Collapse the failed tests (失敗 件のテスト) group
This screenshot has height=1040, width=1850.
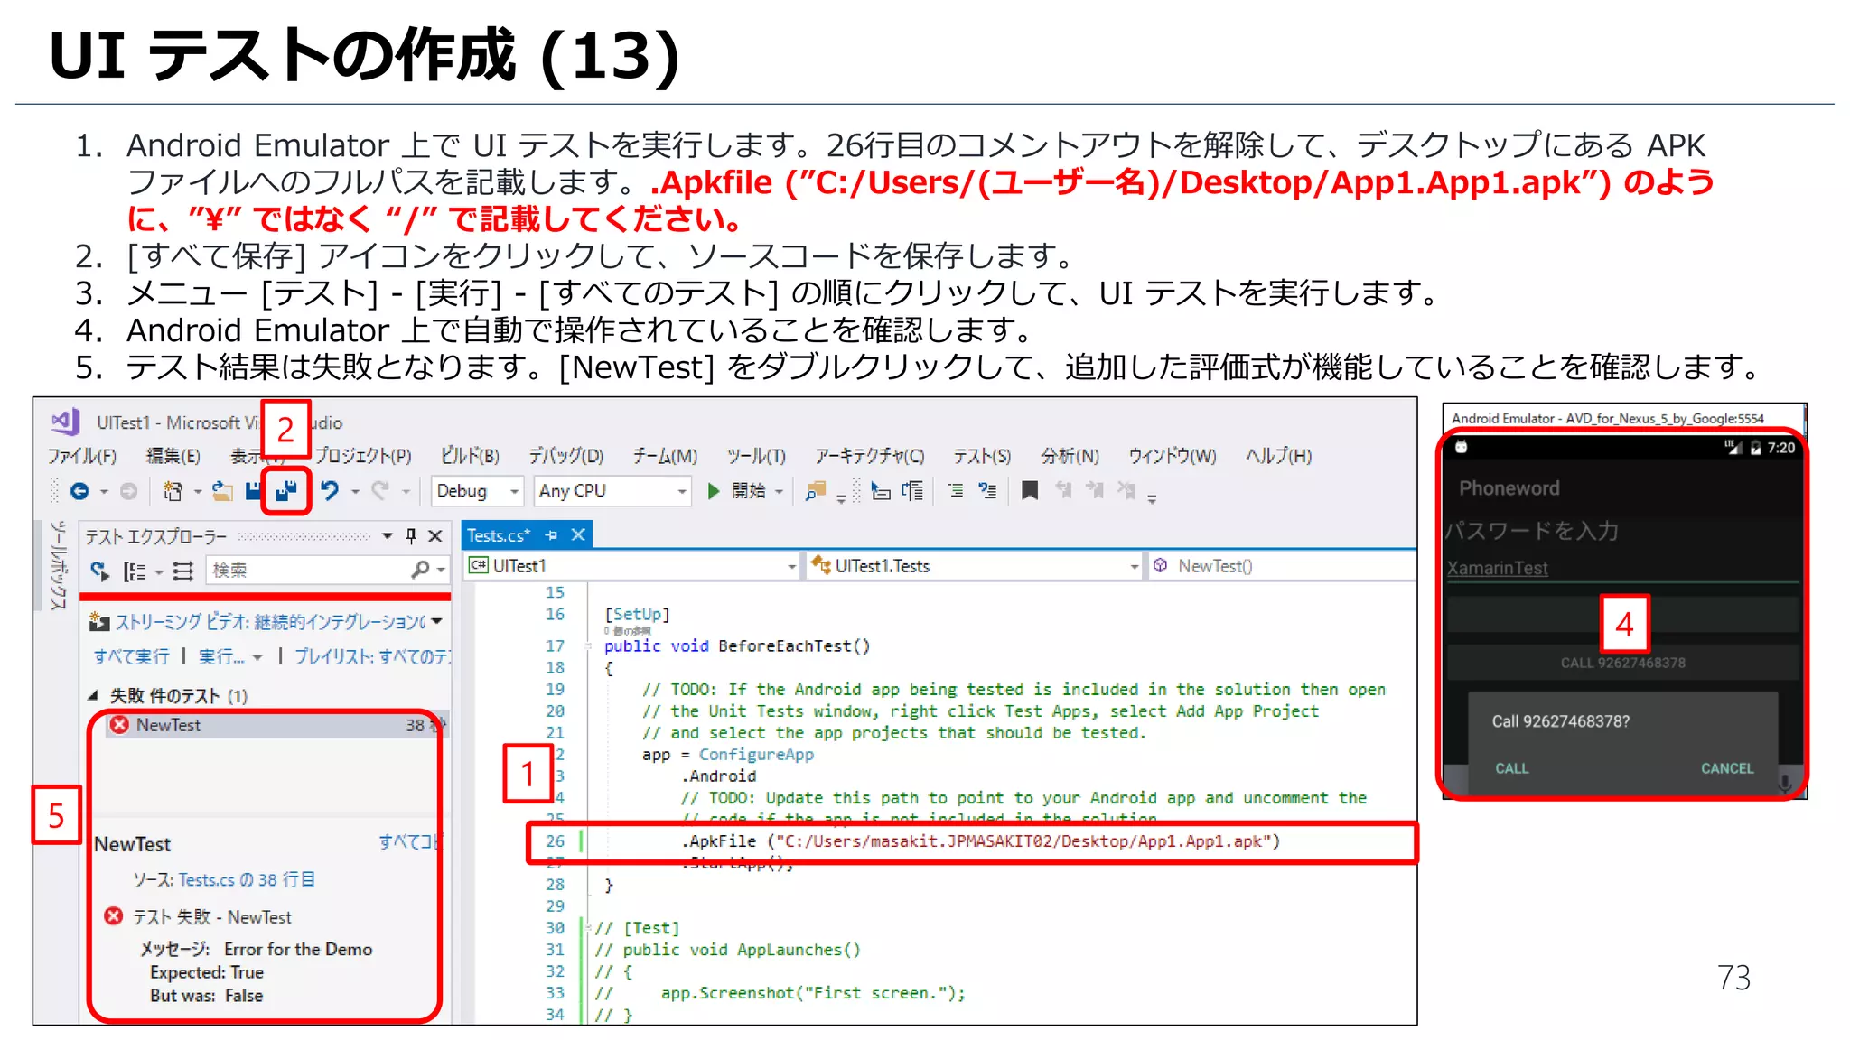tap(93, 695)
